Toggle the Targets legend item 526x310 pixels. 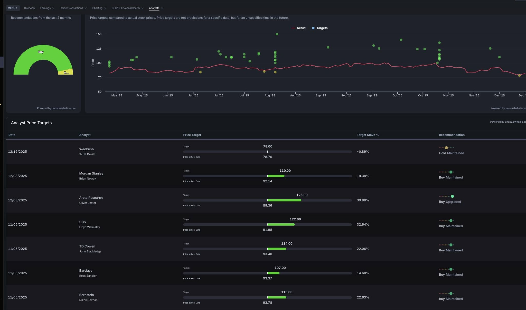click(320, 28)
